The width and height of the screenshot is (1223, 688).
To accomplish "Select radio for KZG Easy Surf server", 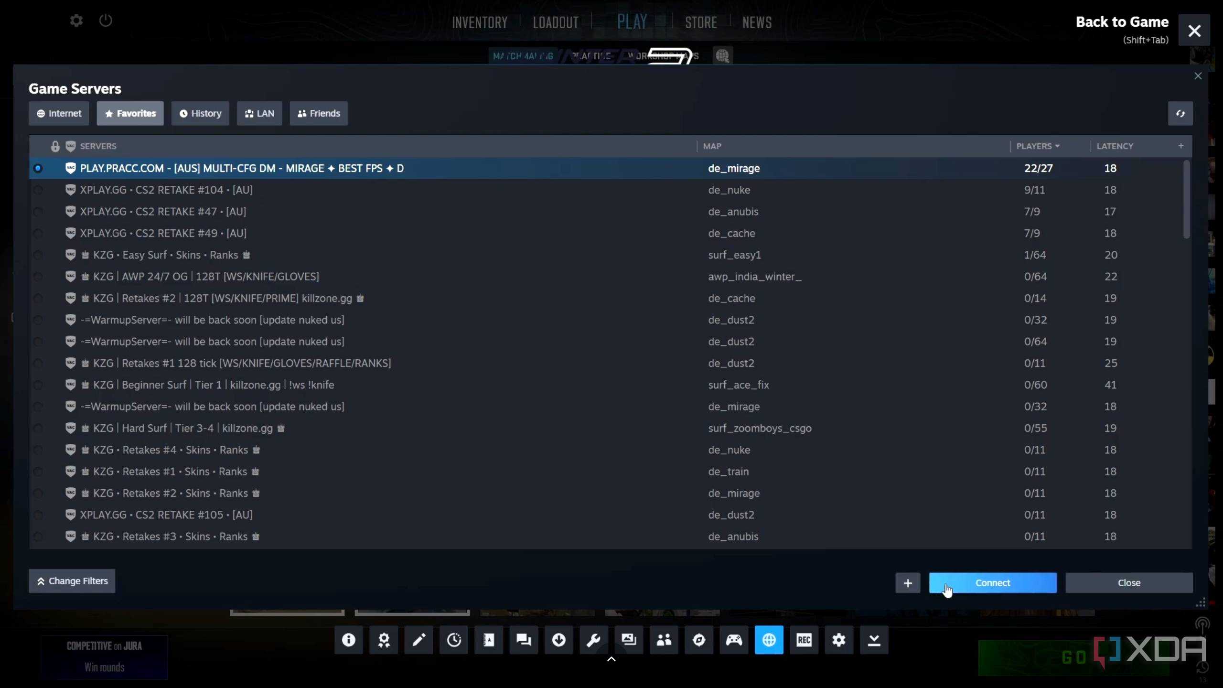I will (38, 255).
